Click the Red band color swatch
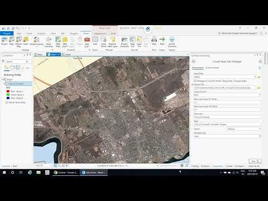Viewport: 268px width, 201px height. 8,92
